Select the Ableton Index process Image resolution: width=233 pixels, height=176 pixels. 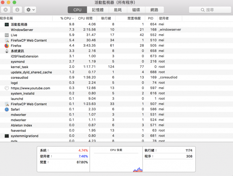pyautogui.click(x=116, y=125)
